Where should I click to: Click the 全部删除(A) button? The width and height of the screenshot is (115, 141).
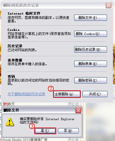tap(67, 94)
